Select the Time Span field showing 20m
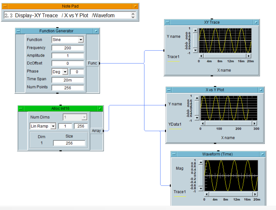The height and width of the screenshot is (210, 276). [x=67, y=80]
